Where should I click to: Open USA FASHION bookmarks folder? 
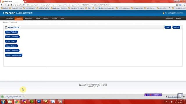[x=150, y=8]
